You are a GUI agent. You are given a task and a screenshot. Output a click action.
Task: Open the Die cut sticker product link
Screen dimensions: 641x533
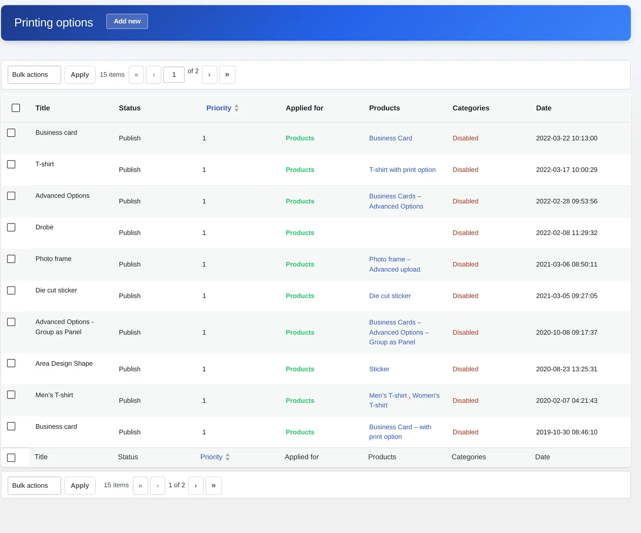[390, 296]
